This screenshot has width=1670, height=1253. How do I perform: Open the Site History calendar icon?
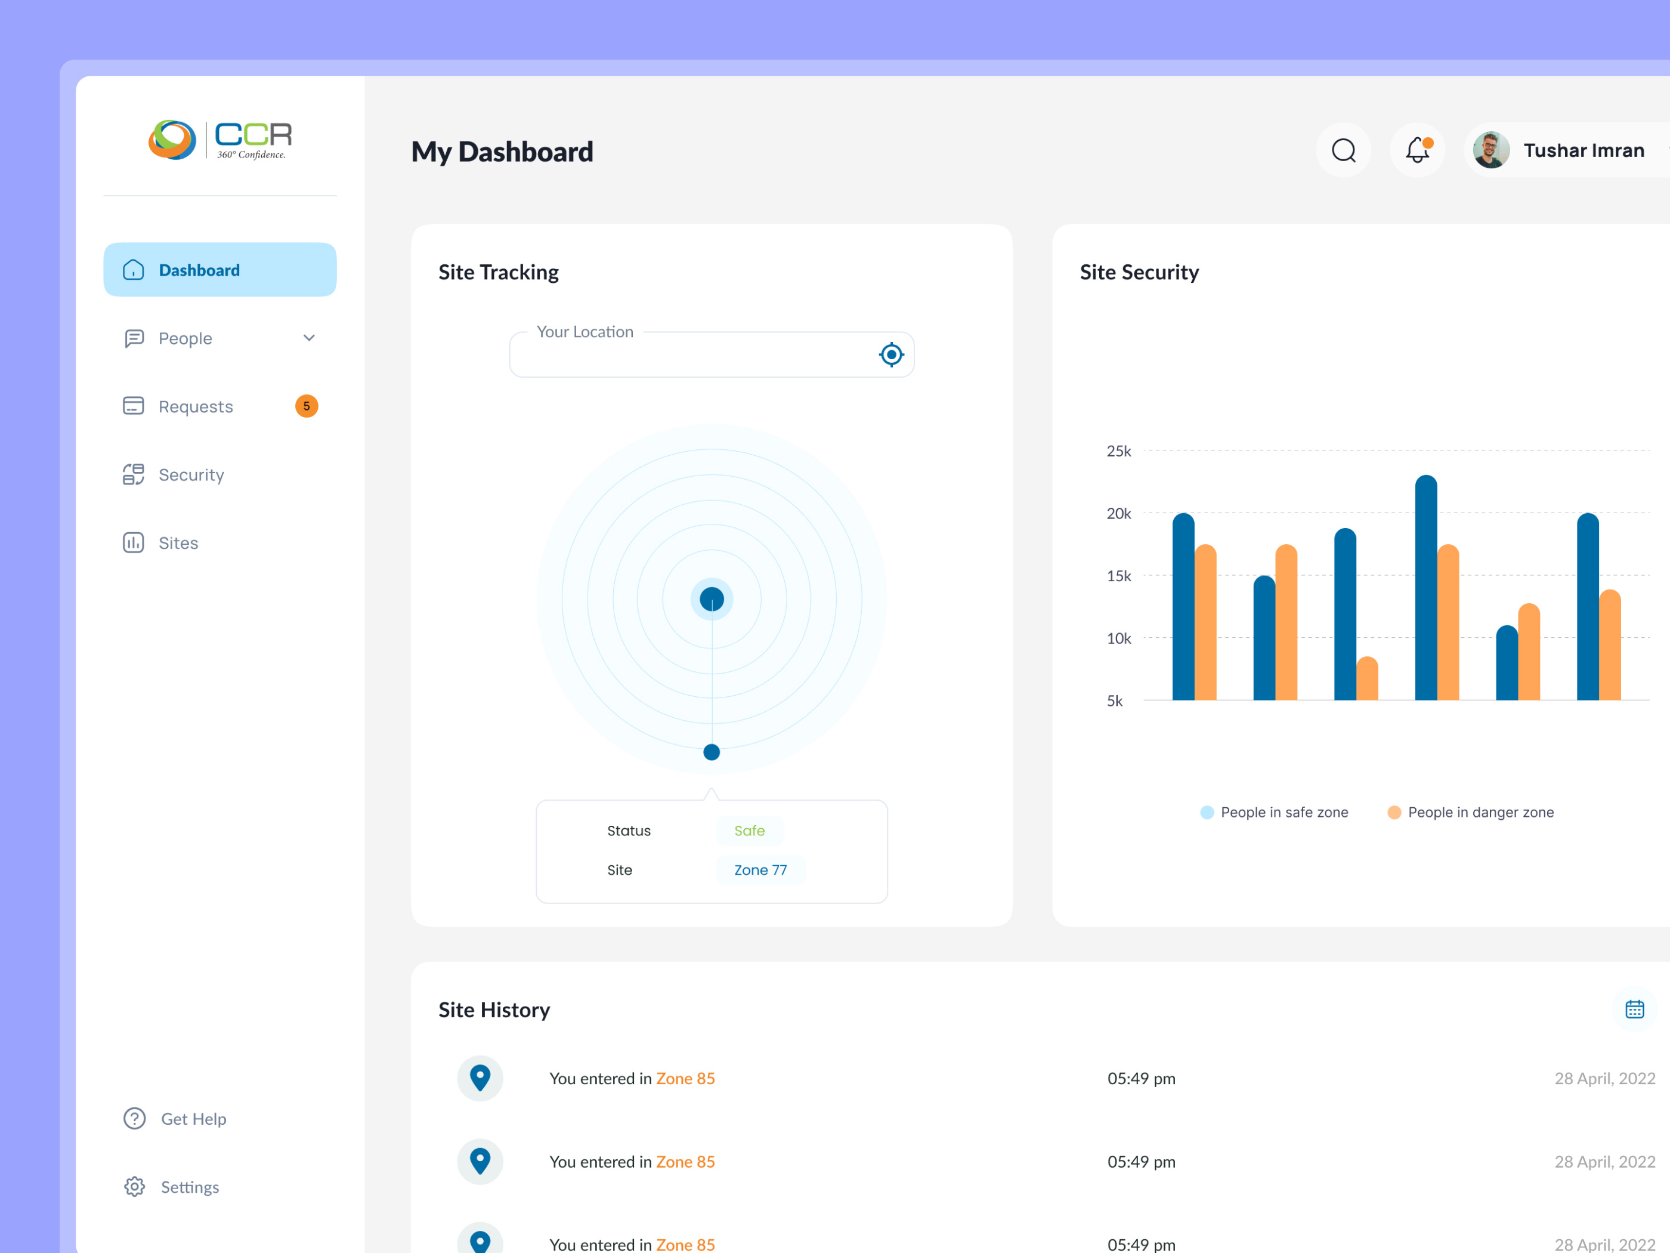[1635, 1009]
